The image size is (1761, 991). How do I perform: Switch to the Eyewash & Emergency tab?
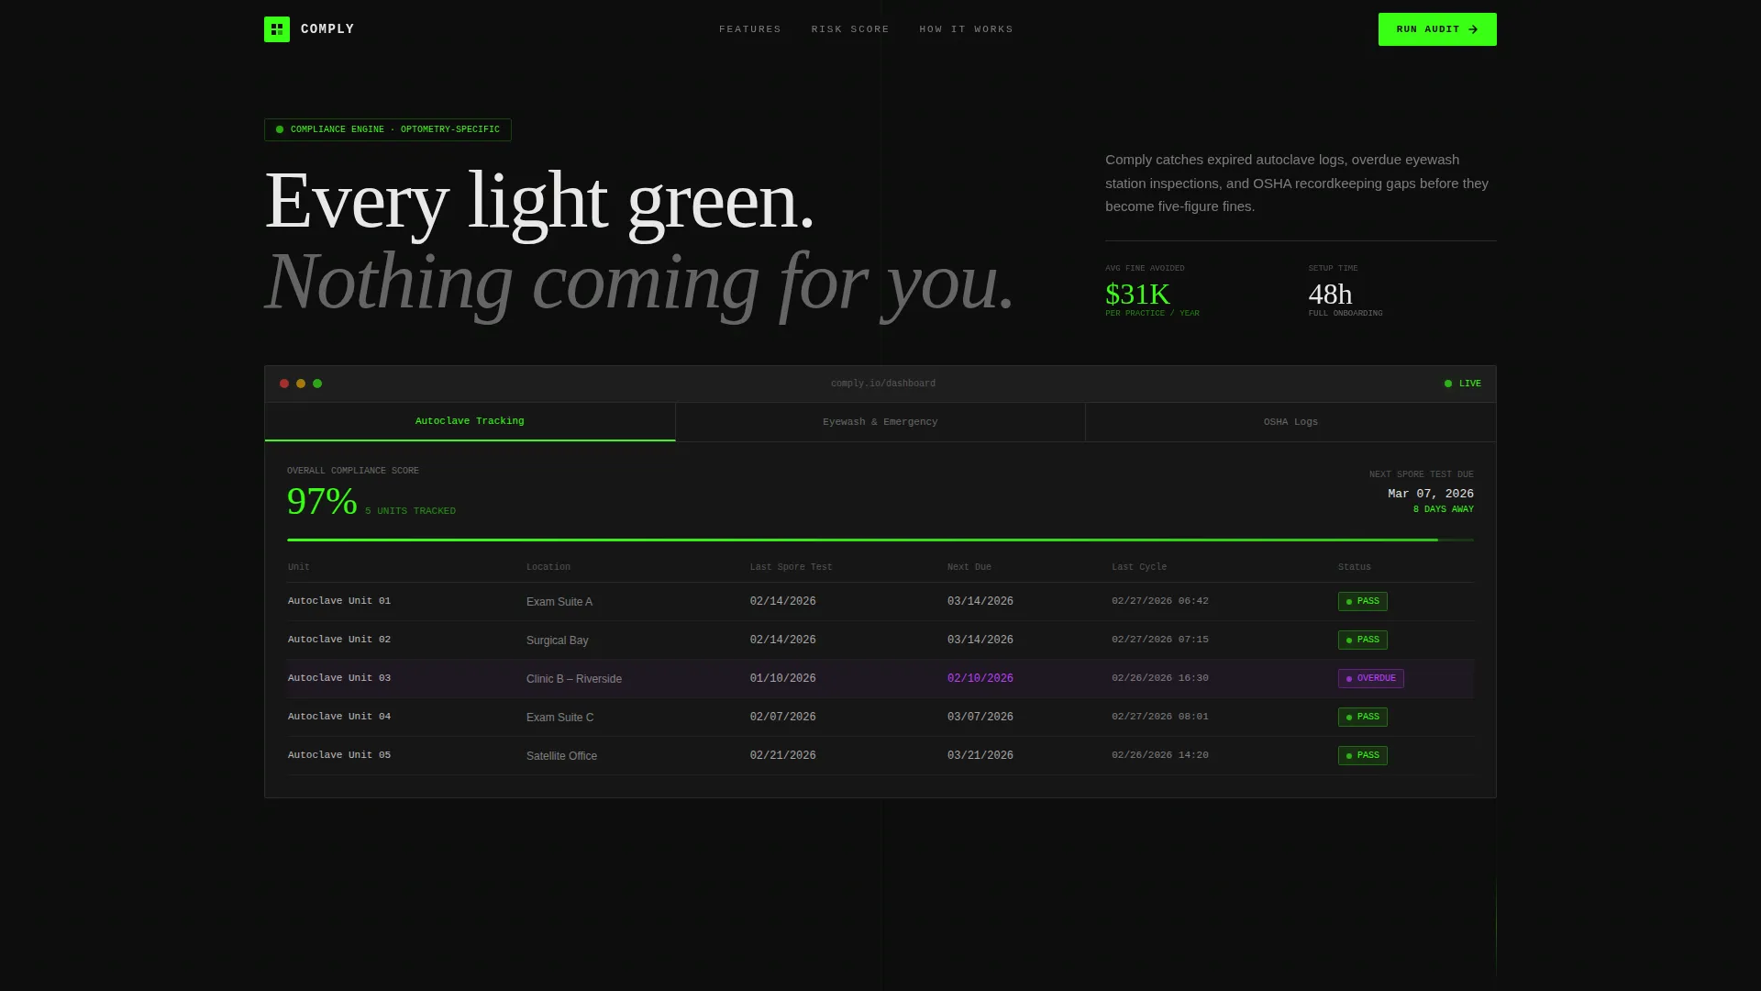880,422
